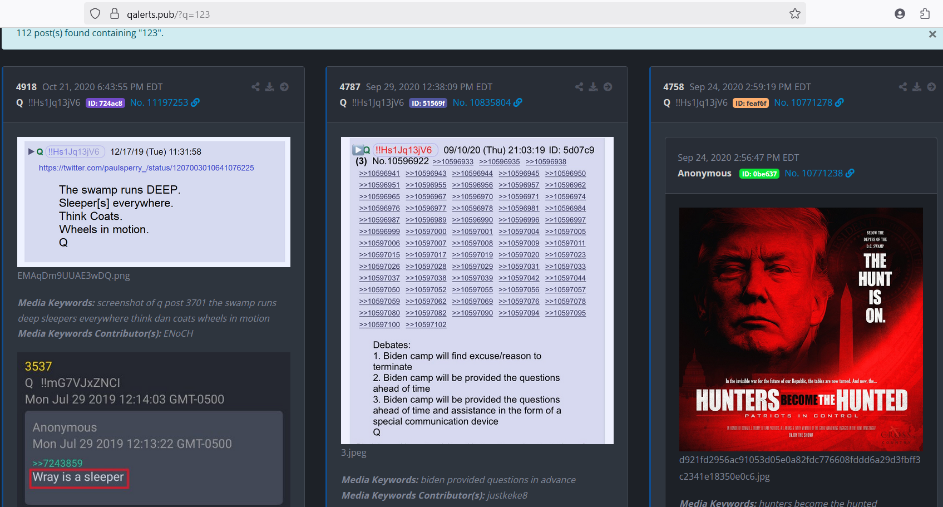
Task: Click the green ID: 0be637 badge
Action: click(x=759, y=174)
